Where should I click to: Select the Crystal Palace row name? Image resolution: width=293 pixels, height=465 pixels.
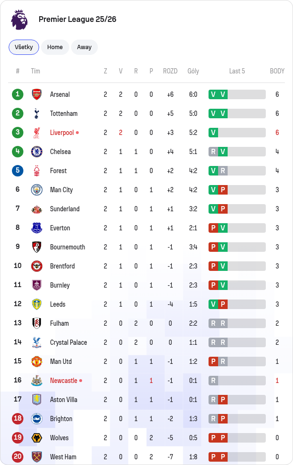[69, 342]
